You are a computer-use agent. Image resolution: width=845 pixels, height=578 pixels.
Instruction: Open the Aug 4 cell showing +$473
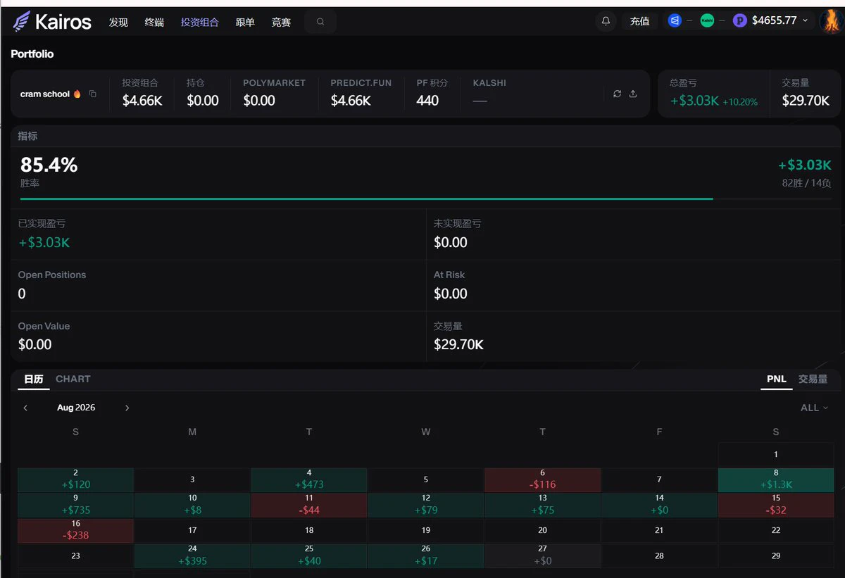coord(309,479)
